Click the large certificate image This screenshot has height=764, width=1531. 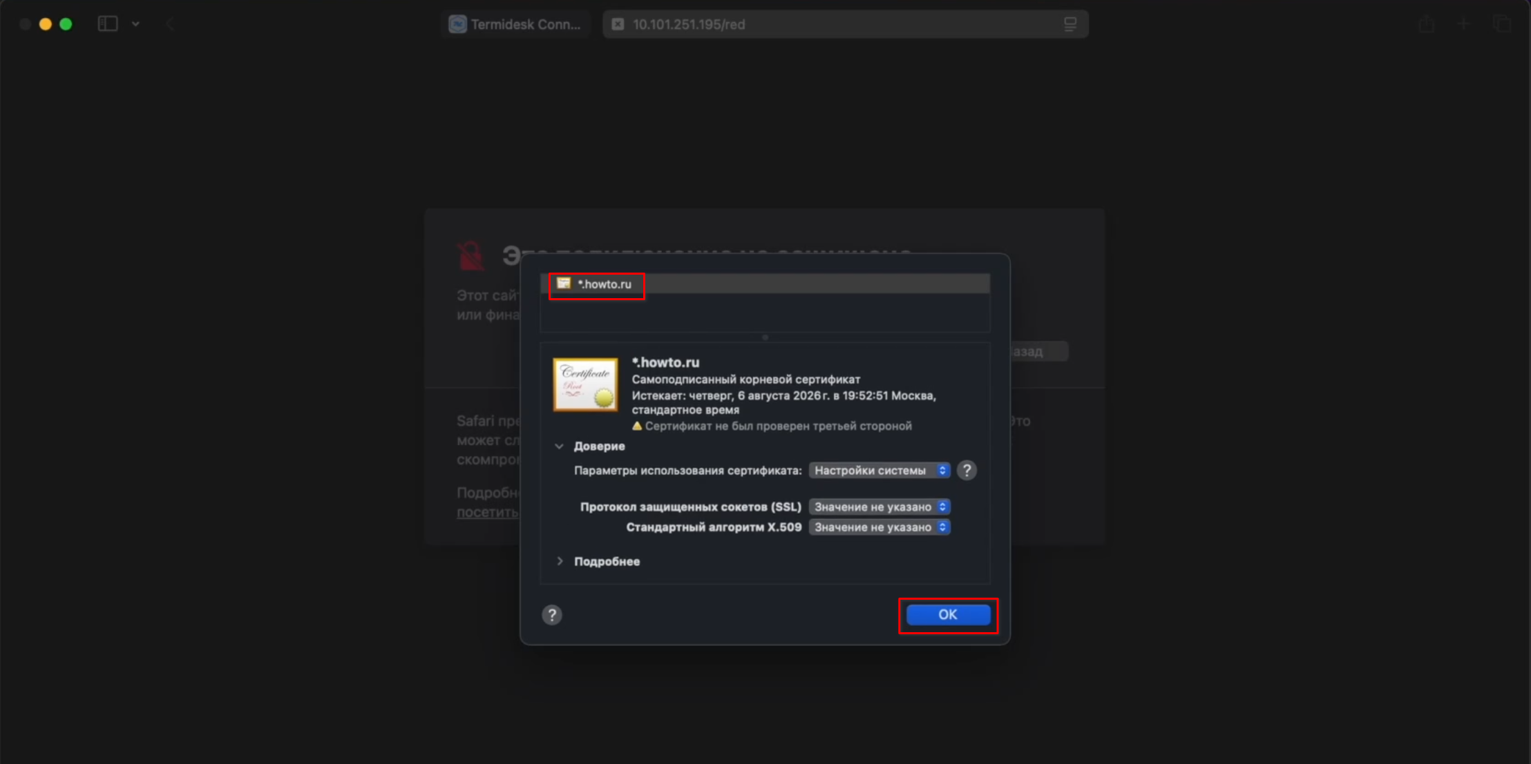[x=585, y=385]
